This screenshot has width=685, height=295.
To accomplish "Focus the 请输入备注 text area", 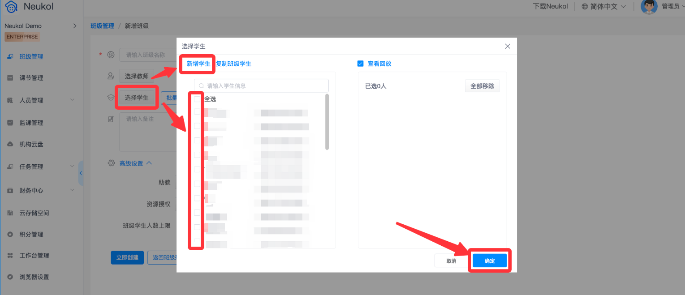I will [148, 132].
